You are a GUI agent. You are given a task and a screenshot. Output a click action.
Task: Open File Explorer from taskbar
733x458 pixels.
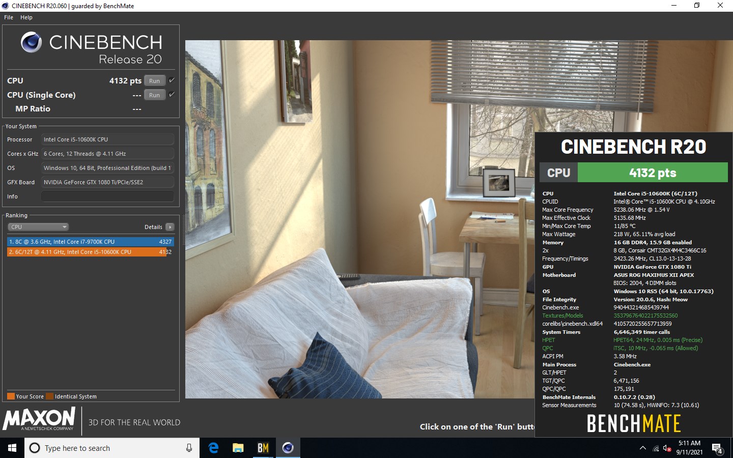coord(238,448)
